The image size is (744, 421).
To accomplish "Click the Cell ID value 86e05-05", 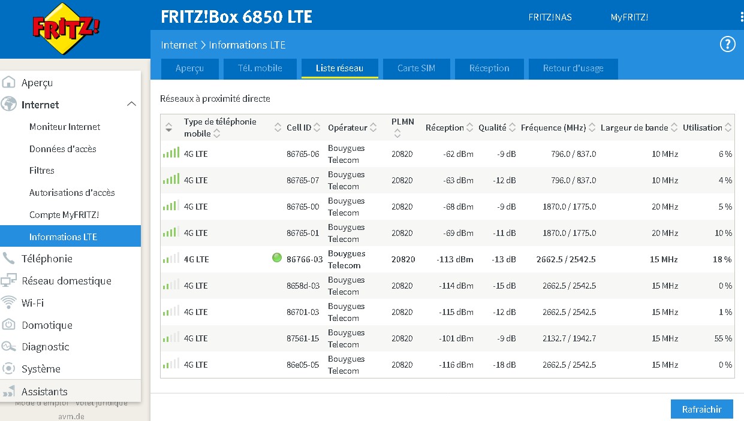I will click(x=303, y=365).
